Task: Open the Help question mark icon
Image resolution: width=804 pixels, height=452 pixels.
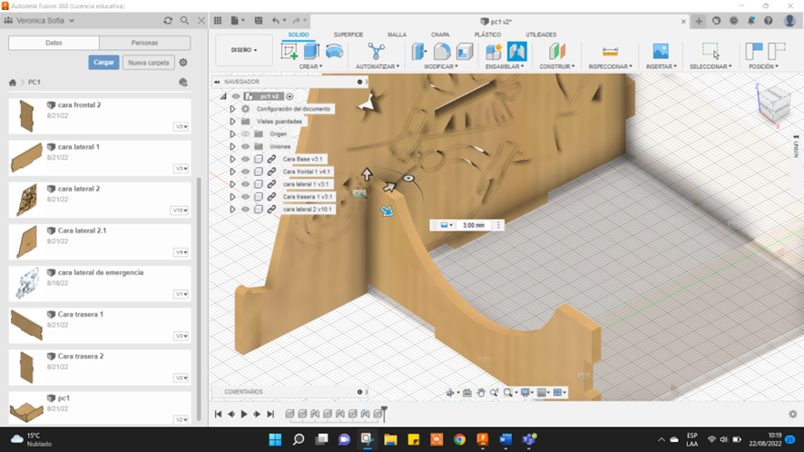Action: point(768,21)
